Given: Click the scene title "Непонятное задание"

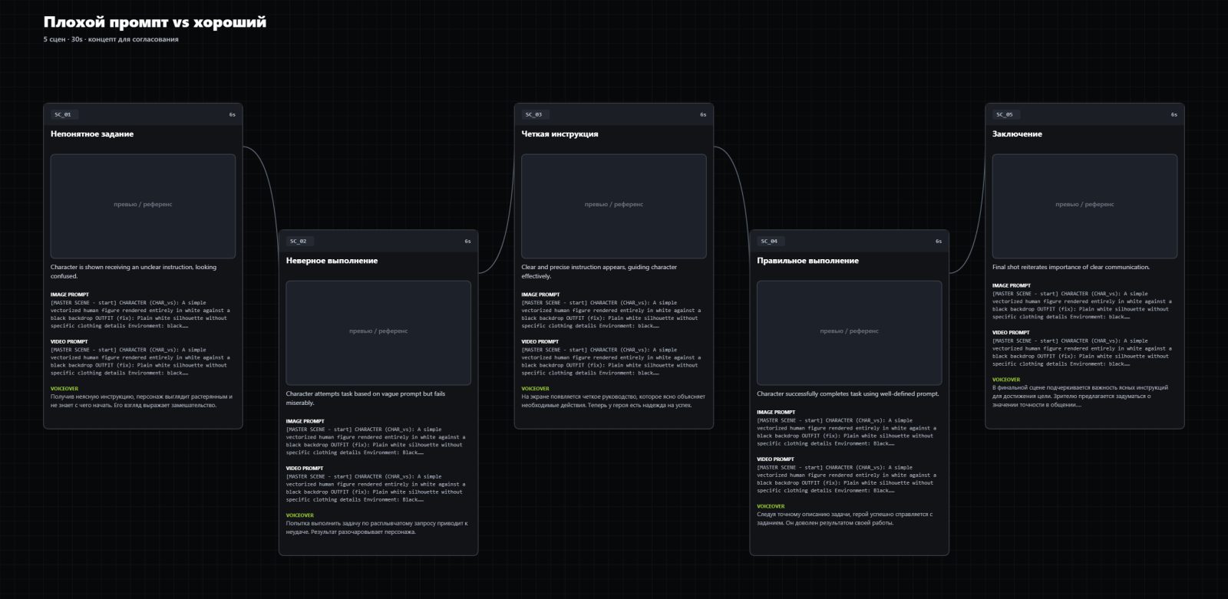Looking at the screenshot, I should pyautogui.click(x=92, y=134).
